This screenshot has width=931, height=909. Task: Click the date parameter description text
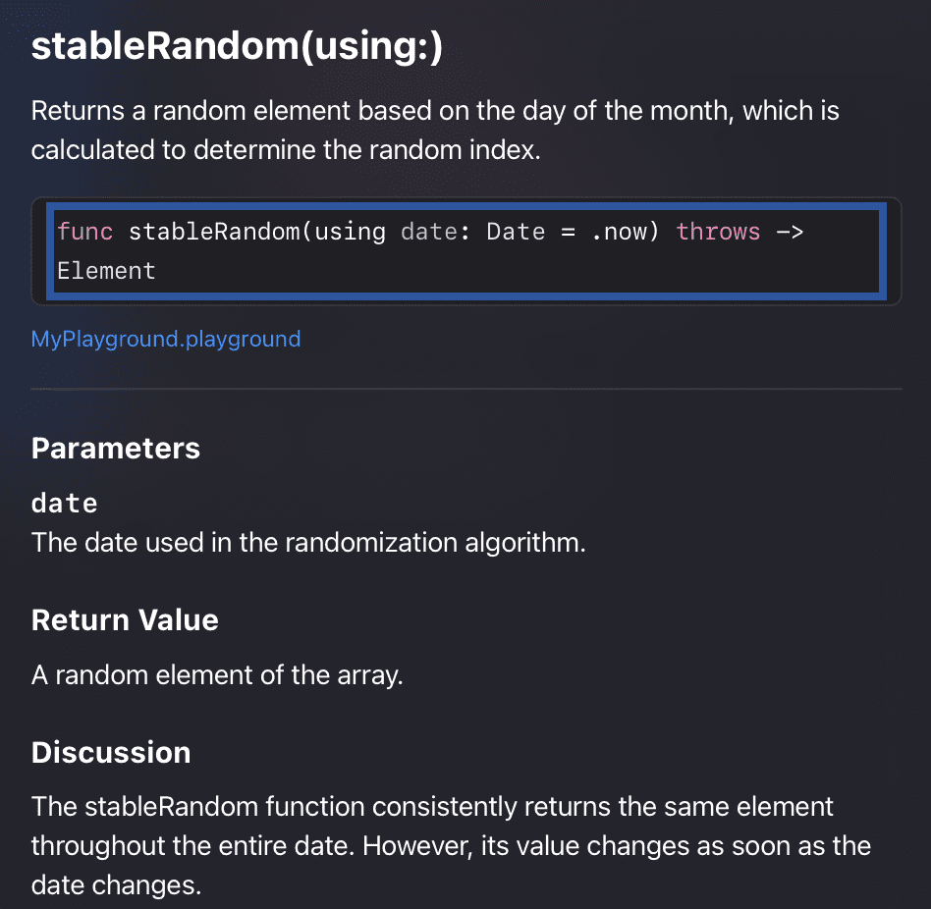(x=308, y=542)
